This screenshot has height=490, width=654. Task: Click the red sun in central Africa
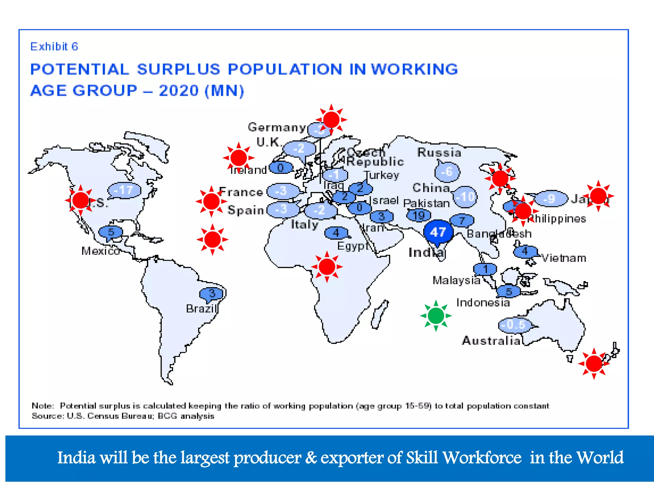tap(327, 267)
